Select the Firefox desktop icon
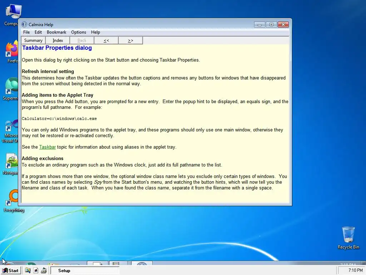Image resolution: width=366 pixels, height=275 pixels. pos(12,52)
